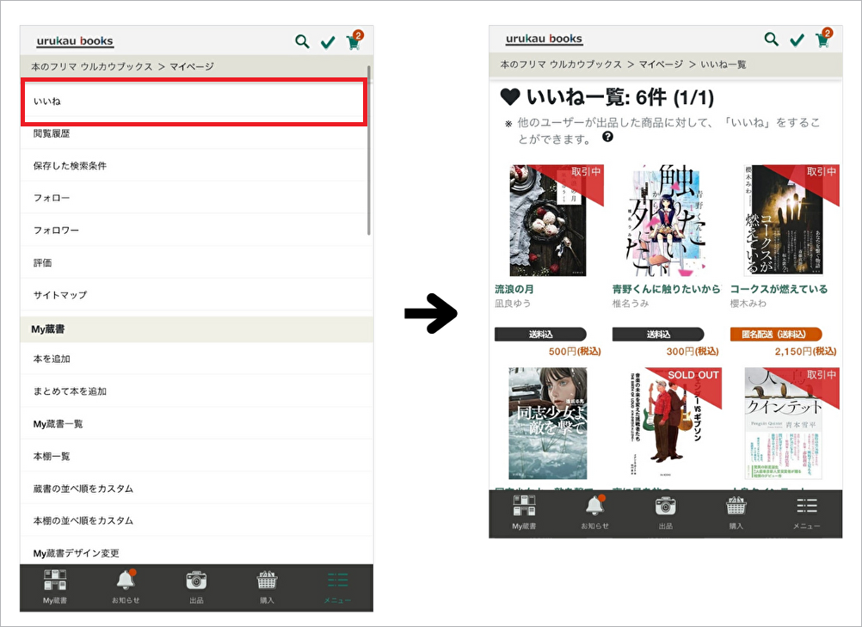Image resolution: width=862 pixels, height=627 pixels.
Task: Click the コークスが燃えている book title link
Action: pos(779,289)
